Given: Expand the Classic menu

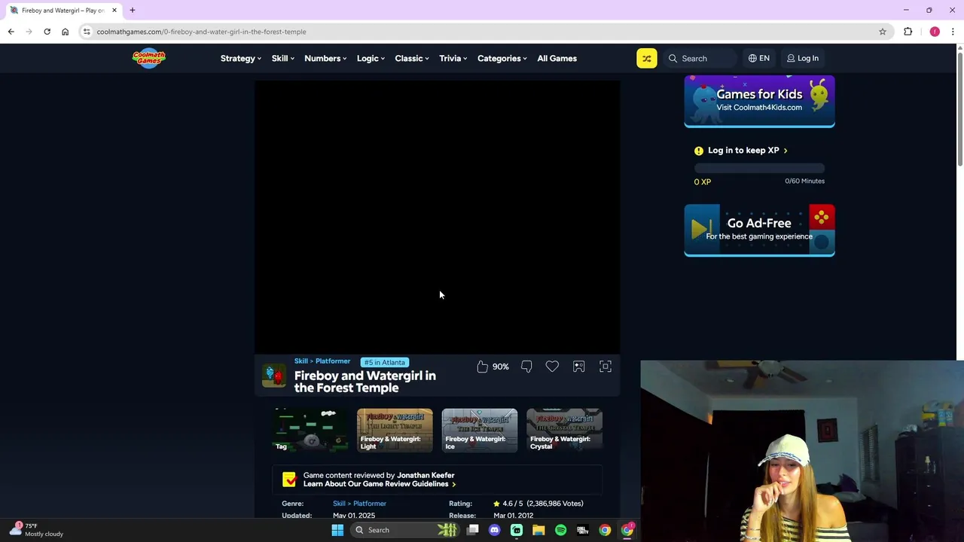Looking at the screenshot, I should click(x=412, y=58).
